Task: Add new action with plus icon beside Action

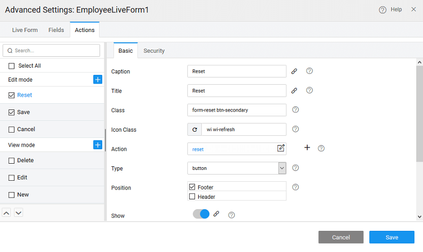Action: (307, 148)
